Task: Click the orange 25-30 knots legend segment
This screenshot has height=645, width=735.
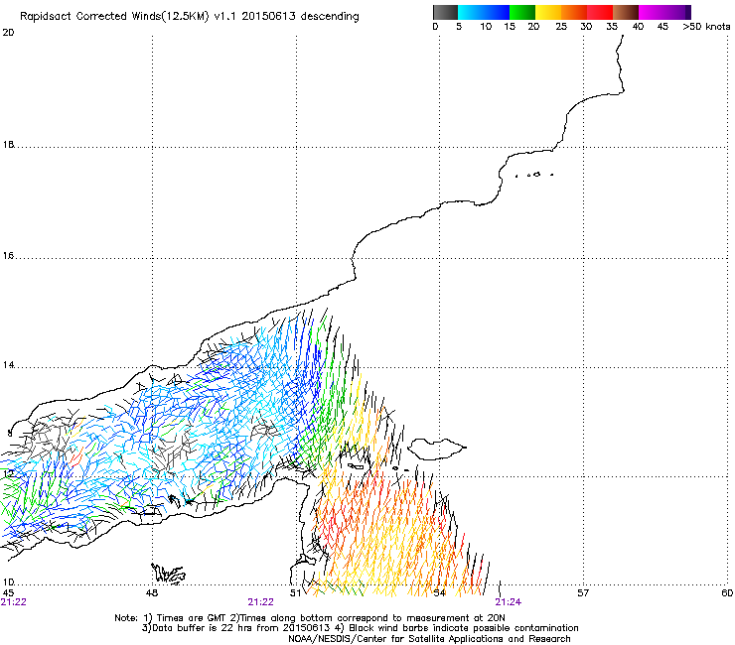Action: tap(574, 12)
